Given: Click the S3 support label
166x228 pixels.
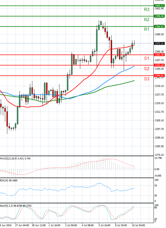Looking at the screenshot, I should [147, 79].
